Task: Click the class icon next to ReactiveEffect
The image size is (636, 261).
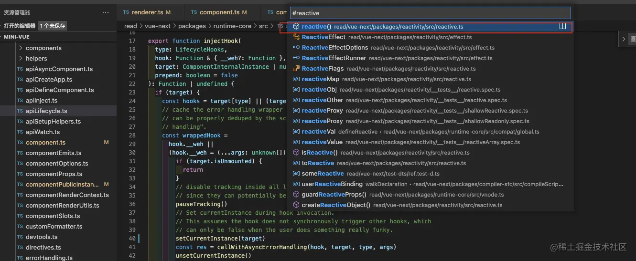Action: tap(296, 37)
